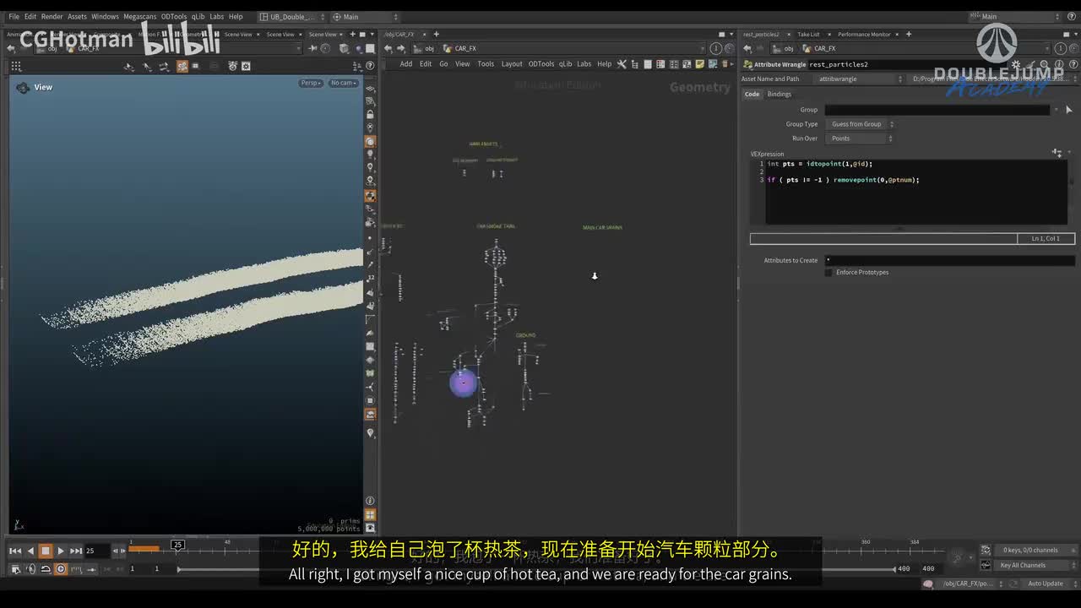This screenshot has height=608, width=1081.
Task: Open the No cam camera dropdown
Action: tap(344, 83)
